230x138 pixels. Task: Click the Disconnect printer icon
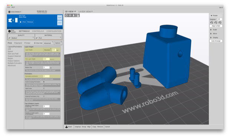coord(9,12)
